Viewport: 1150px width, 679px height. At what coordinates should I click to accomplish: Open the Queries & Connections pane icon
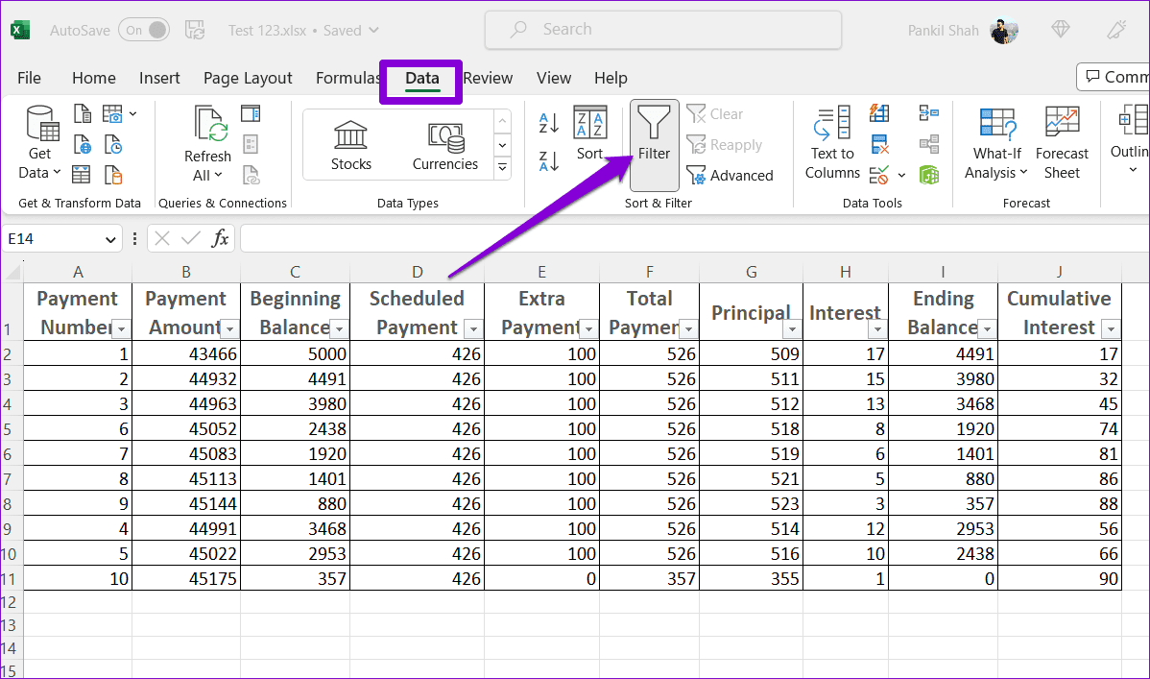point(251,113)
